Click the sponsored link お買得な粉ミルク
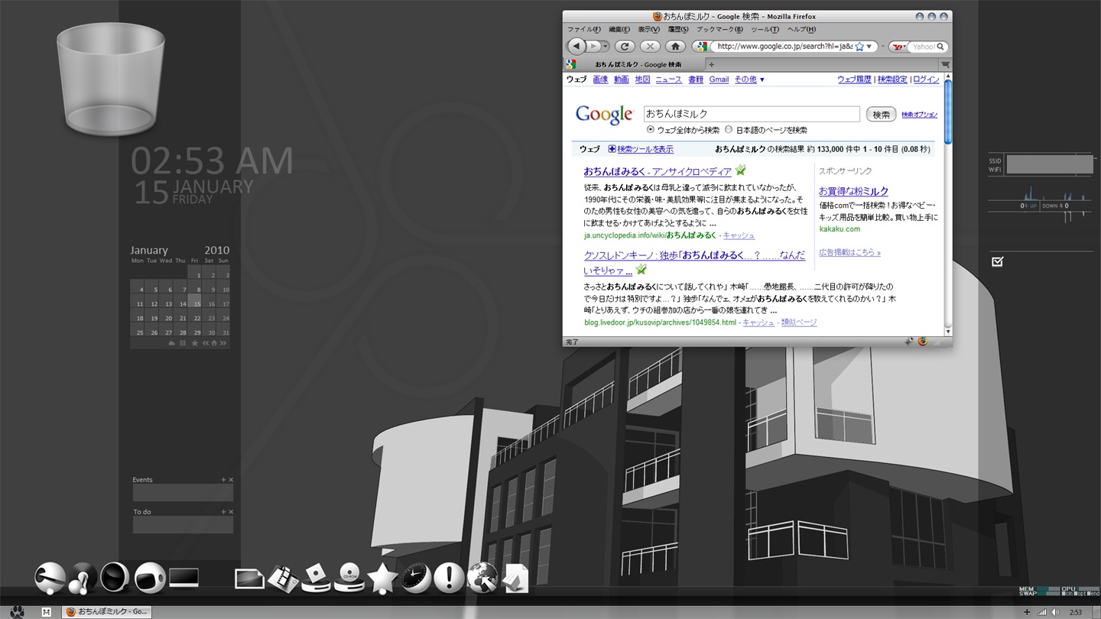Viewport: 1101px width, 619px height. (853, 191)
